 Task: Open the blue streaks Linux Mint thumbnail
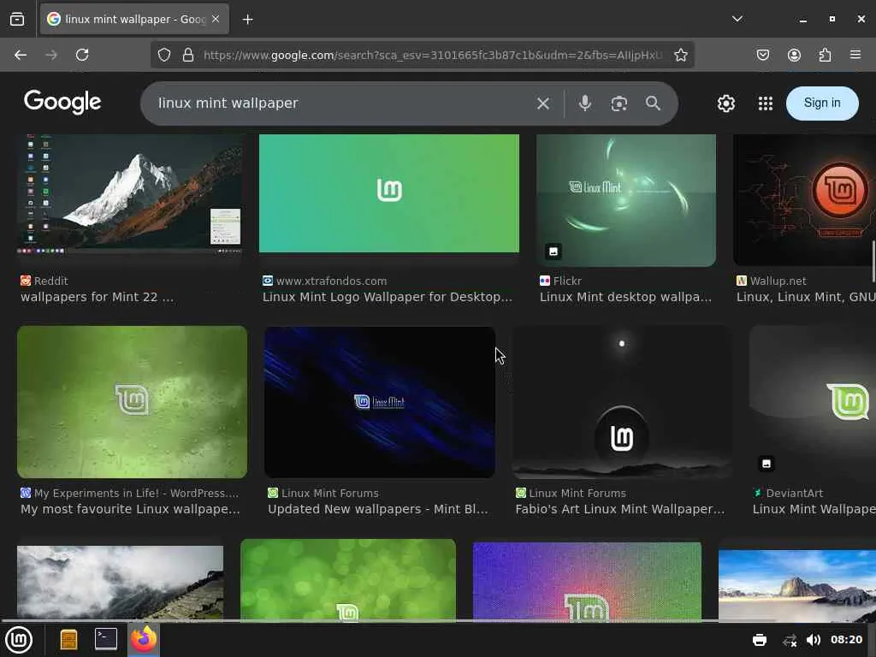pyautogui.click(x=379, y=402)
